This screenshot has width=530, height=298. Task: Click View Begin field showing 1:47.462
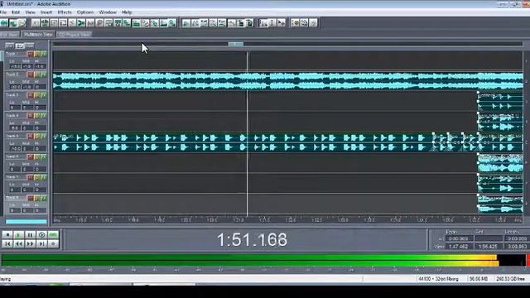pyautogui.click(x=459, y=247)
